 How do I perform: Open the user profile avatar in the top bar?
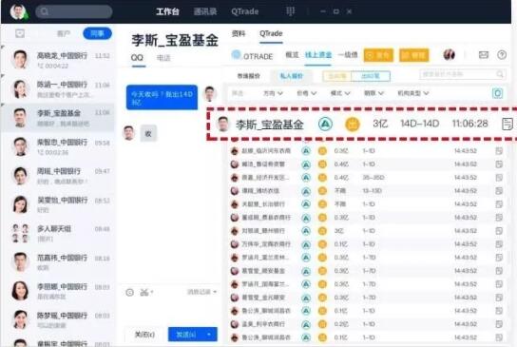click(18, 11)
